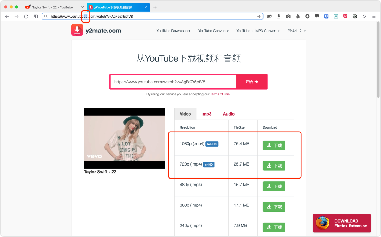Click Download Firefox Extension banner
Image resolution: width=381 pixels, height=237 pixels.
(x=342, y=223)
